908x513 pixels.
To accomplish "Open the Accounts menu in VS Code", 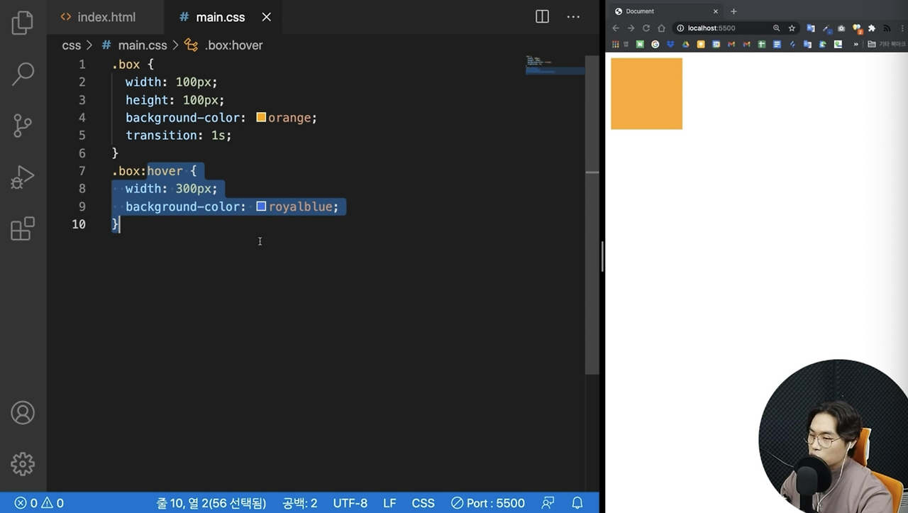I will [x=23, y=412].
